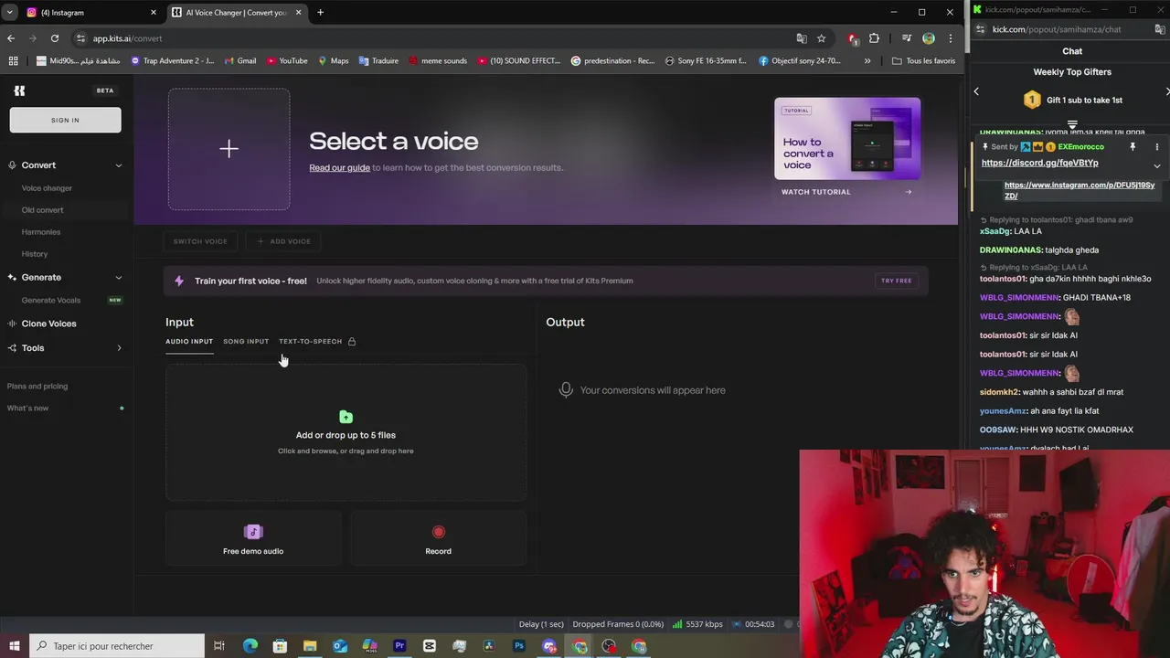Open the Chrome extensions puzzle icon

[874, 38]
